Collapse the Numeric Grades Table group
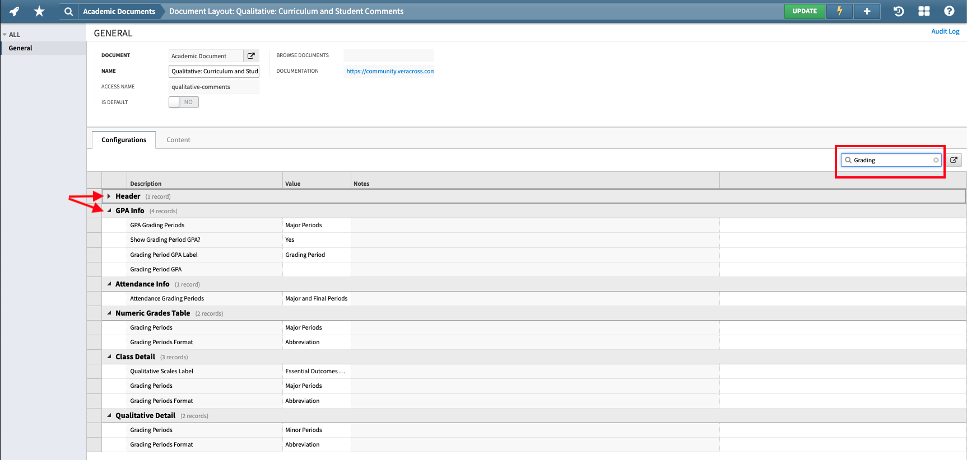 (109, 313)
